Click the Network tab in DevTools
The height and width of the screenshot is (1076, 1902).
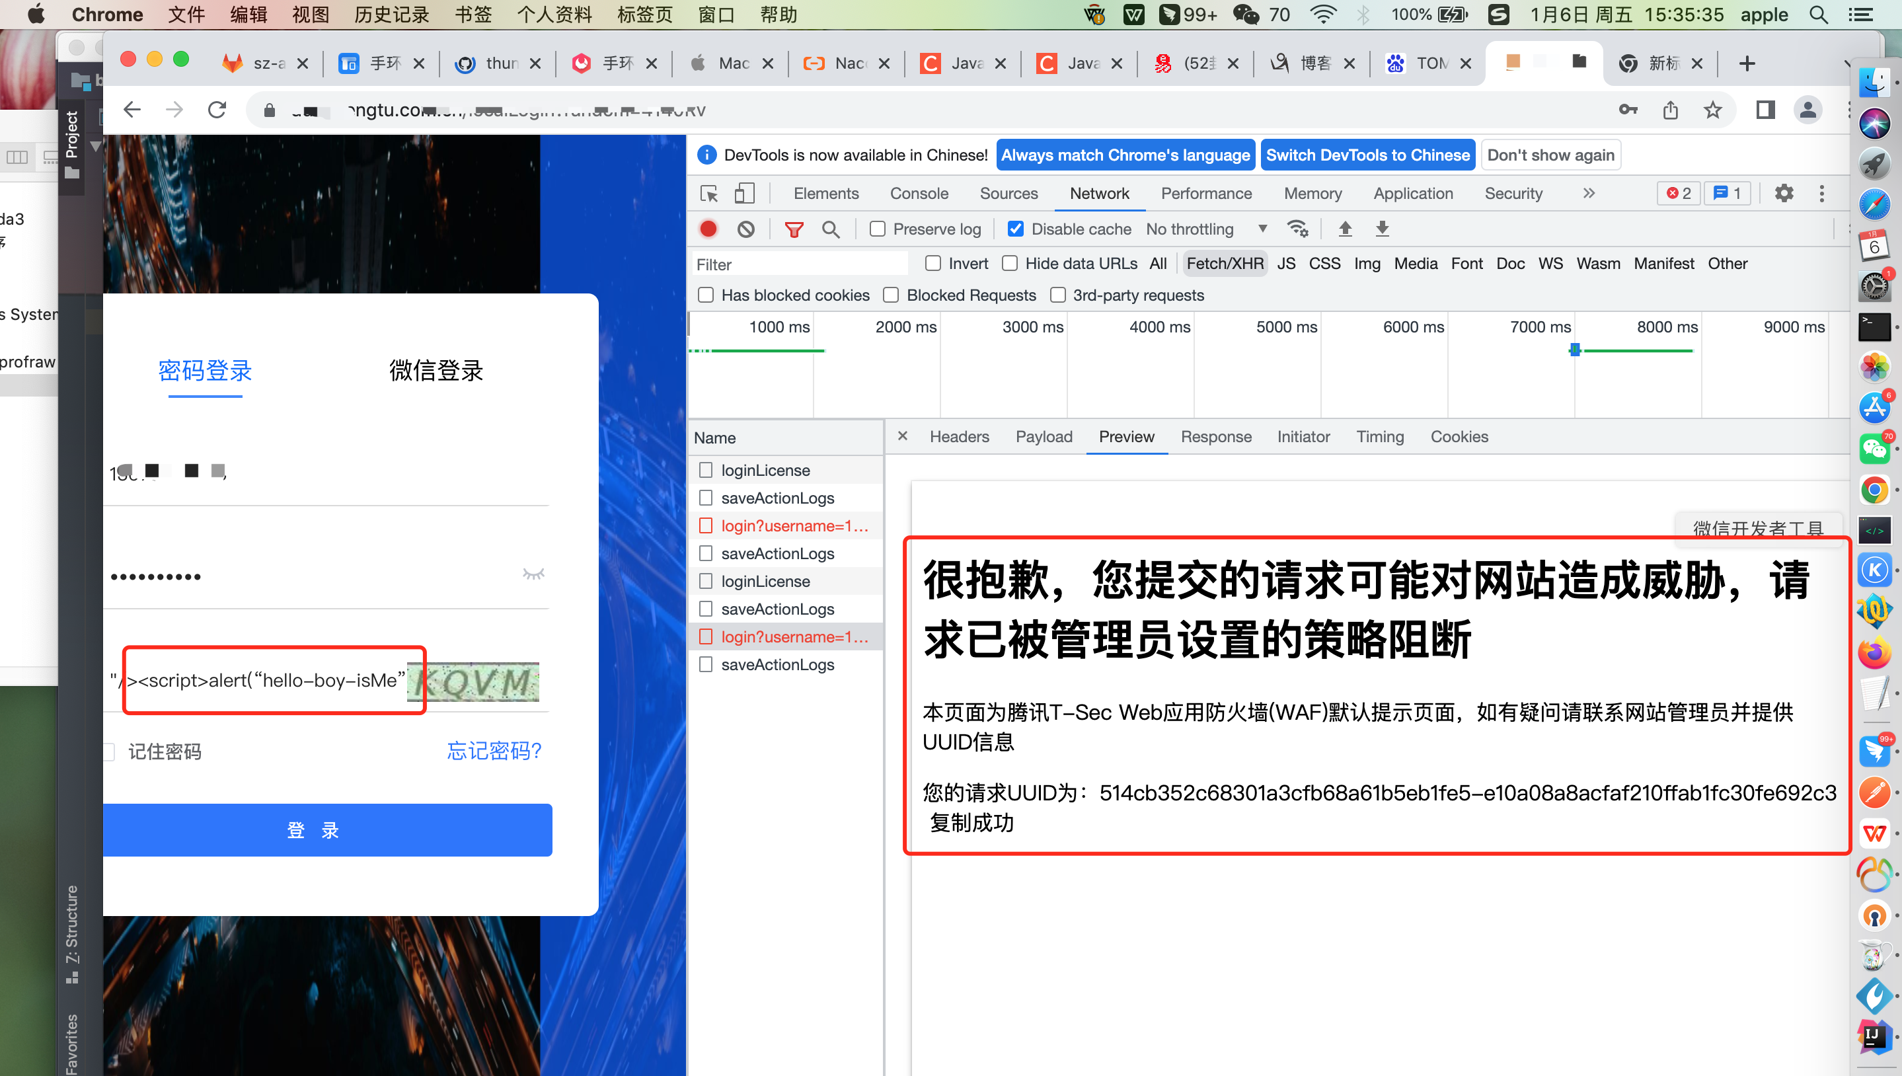1100,193
